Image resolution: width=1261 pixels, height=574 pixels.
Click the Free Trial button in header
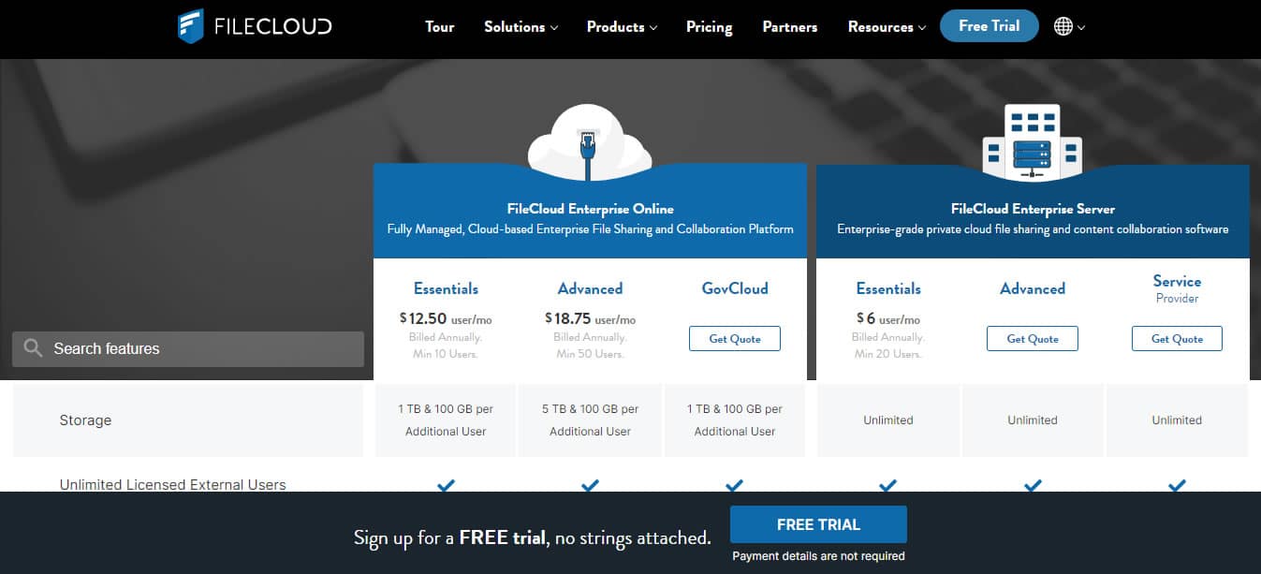pyautogui.click(x=989, y=26)
